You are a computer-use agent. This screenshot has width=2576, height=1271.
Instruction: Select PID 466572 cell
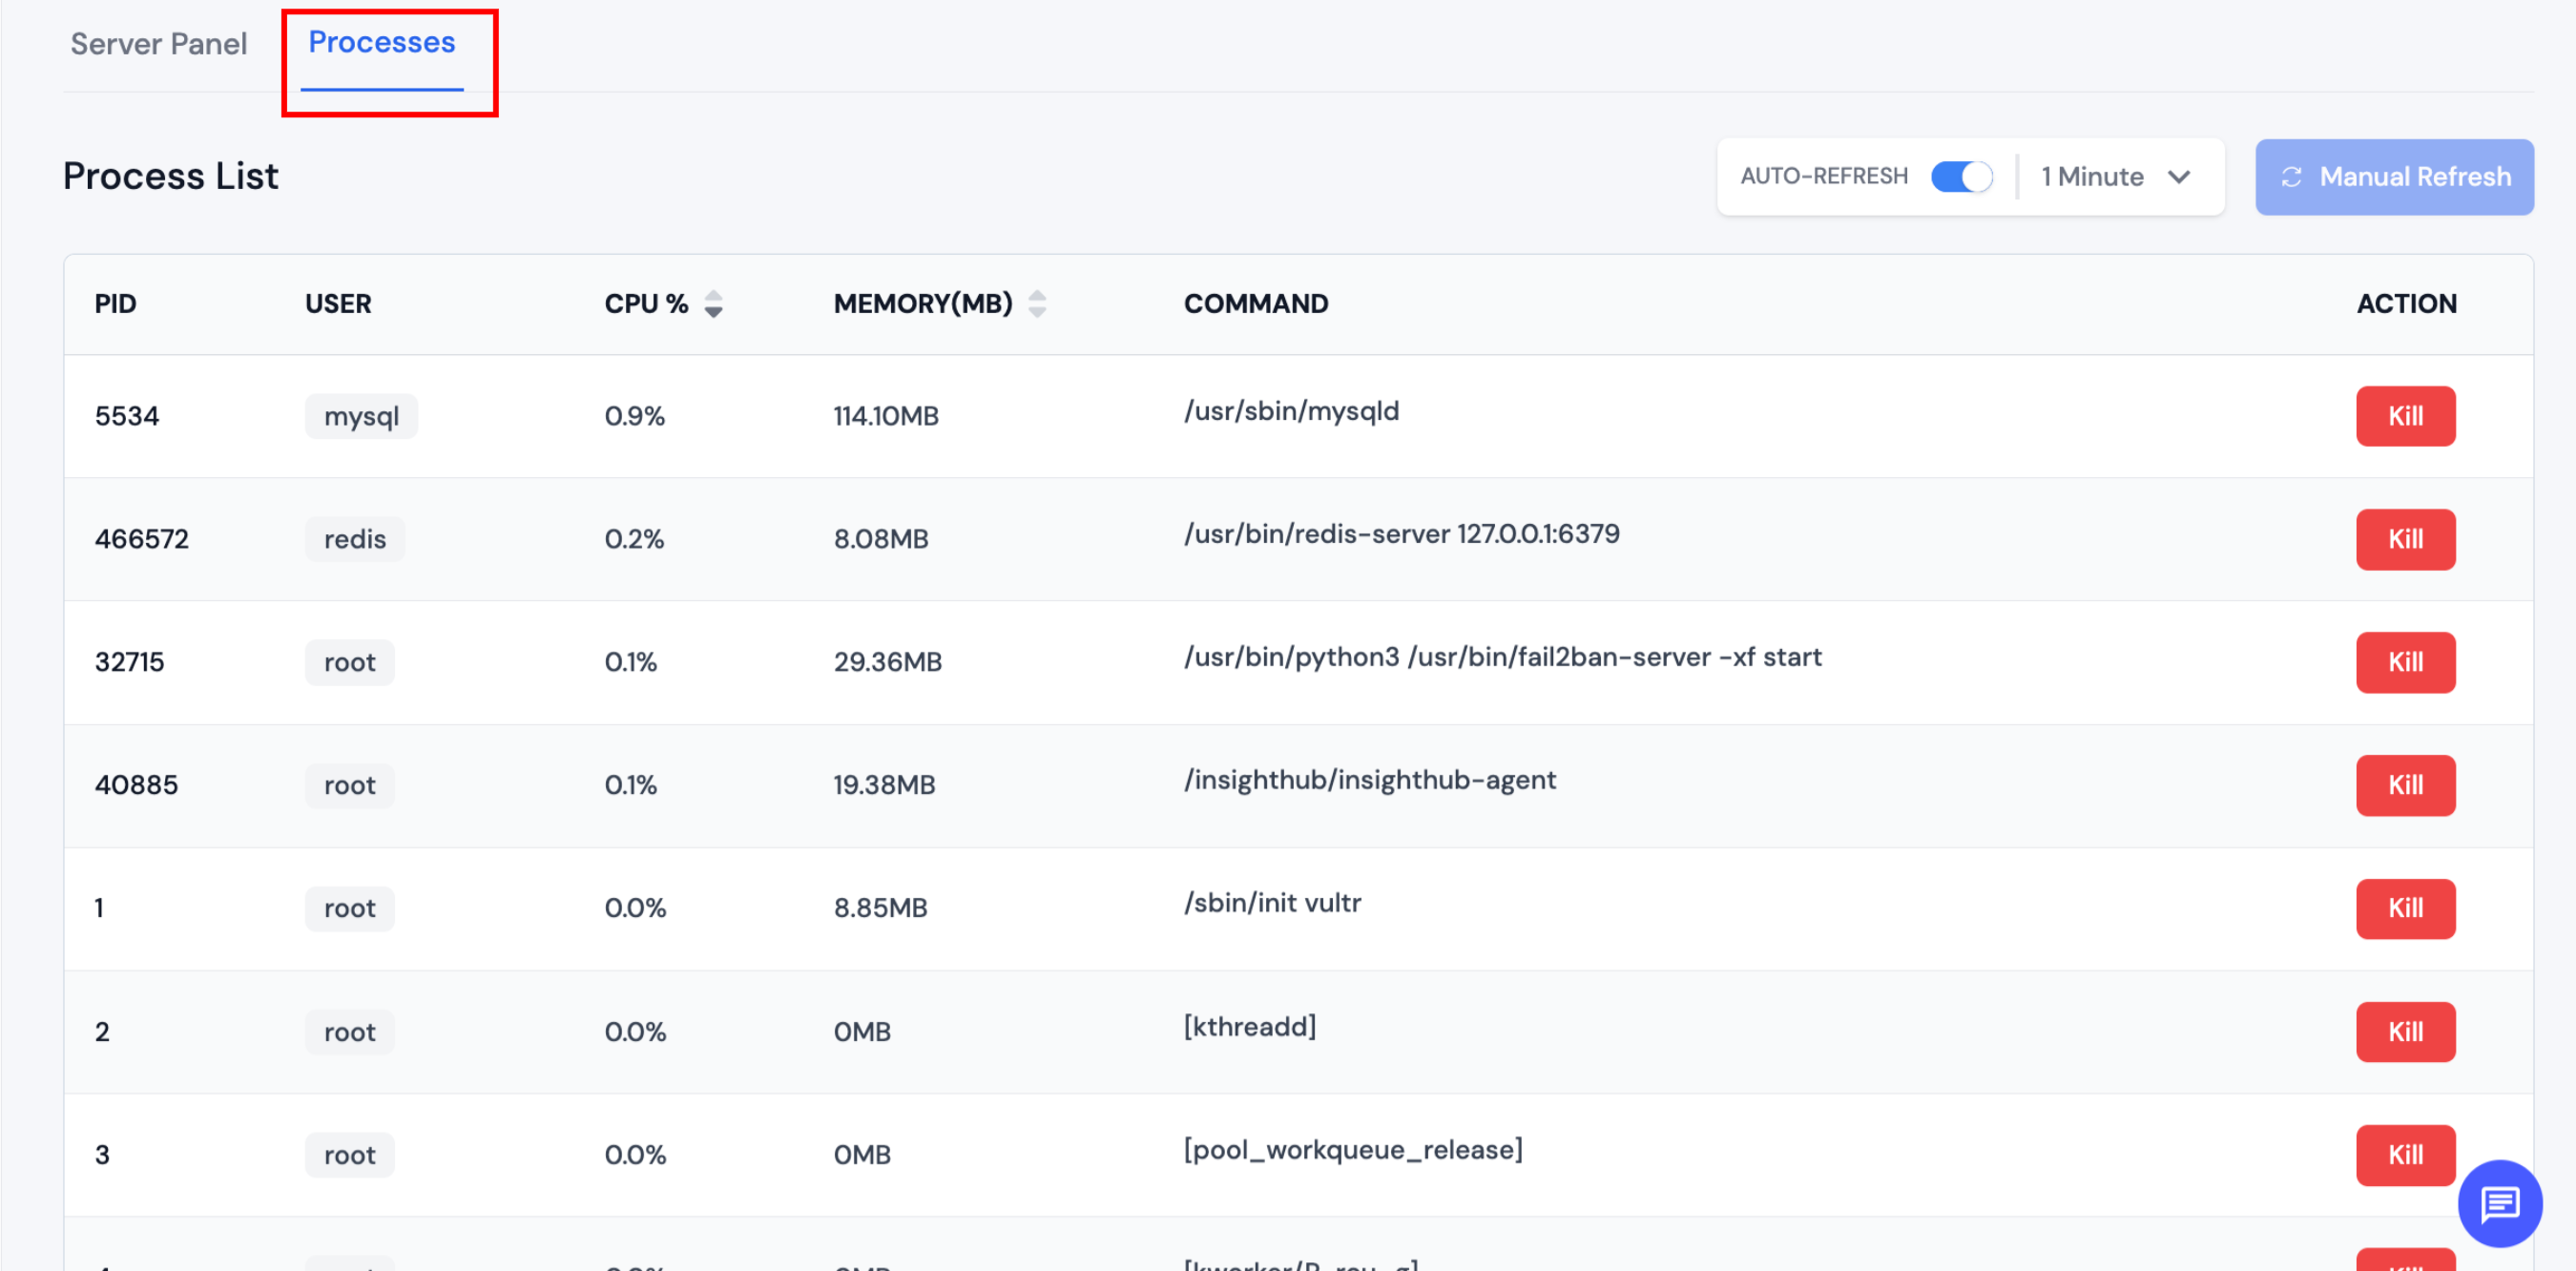142,539
